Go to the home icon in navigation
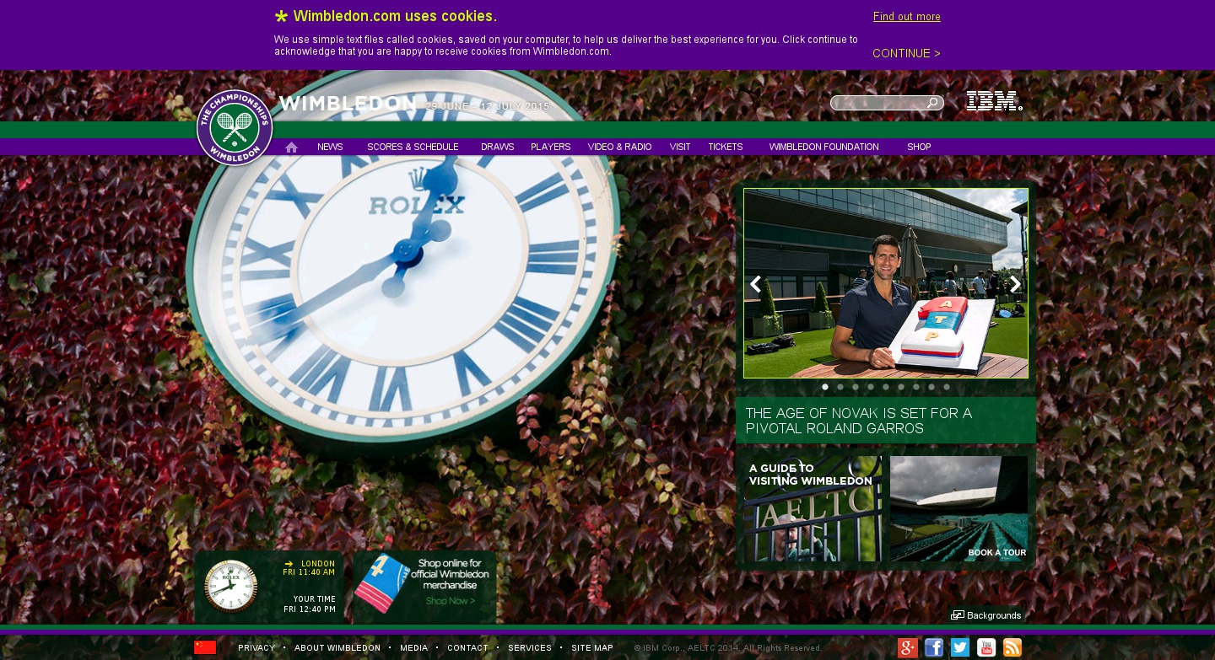This screenshot has width=1215, height=660. (x=291, y=147)
